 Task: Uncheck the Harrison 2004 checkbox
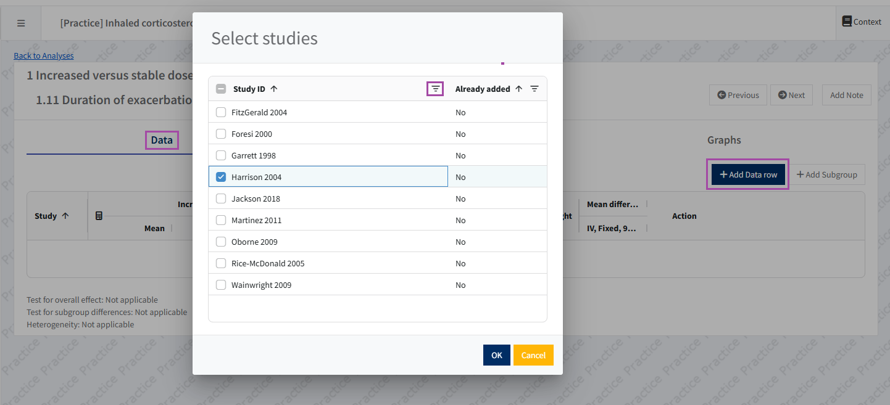click(x=221, y=177)
